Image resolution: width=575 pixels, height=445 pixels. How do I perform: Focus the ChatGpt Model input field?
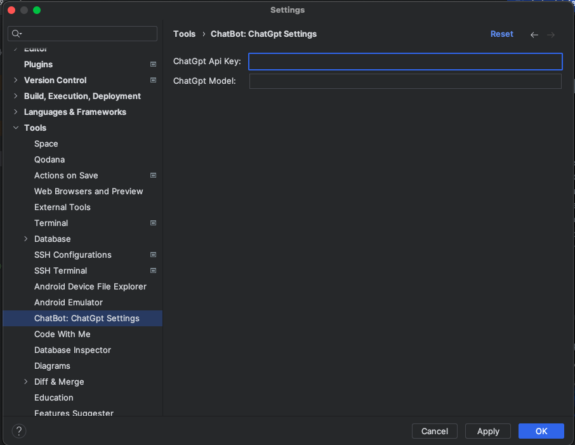(x=405, y=81)
